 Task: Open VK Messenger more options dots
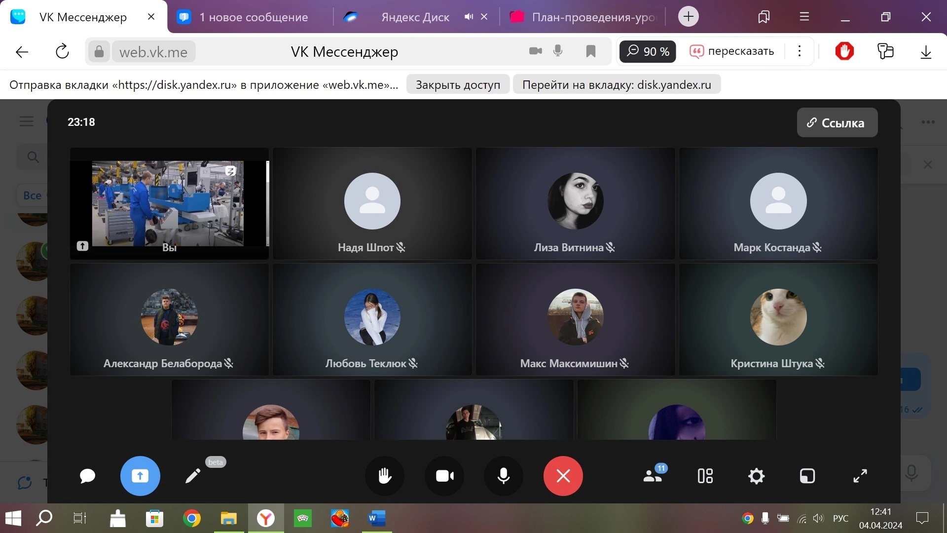(x=928, y=122)
